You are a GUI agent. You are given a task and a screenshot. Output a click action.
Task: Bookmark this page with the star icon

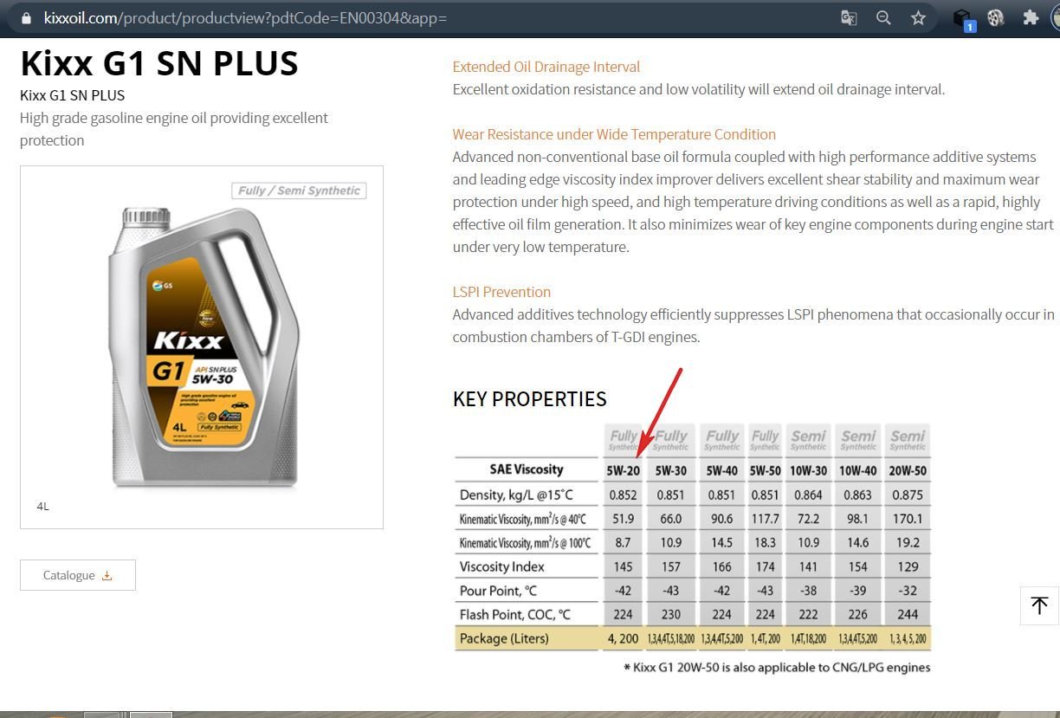918,17
